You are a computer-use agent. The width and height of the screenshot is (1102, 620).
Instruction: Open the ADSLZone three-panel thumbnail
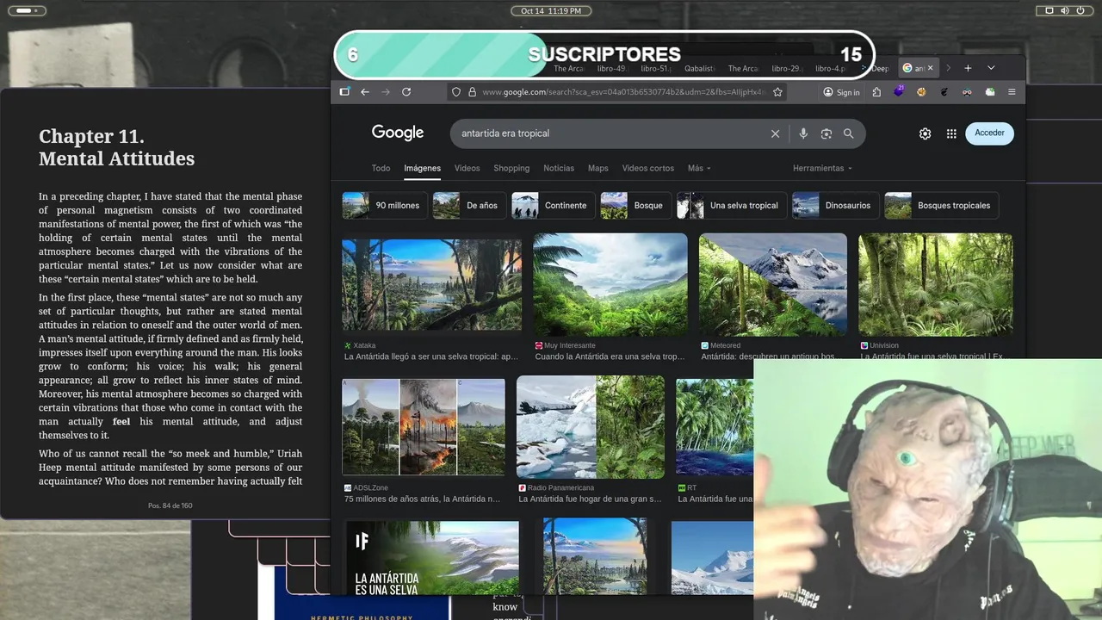pos(424,427)
